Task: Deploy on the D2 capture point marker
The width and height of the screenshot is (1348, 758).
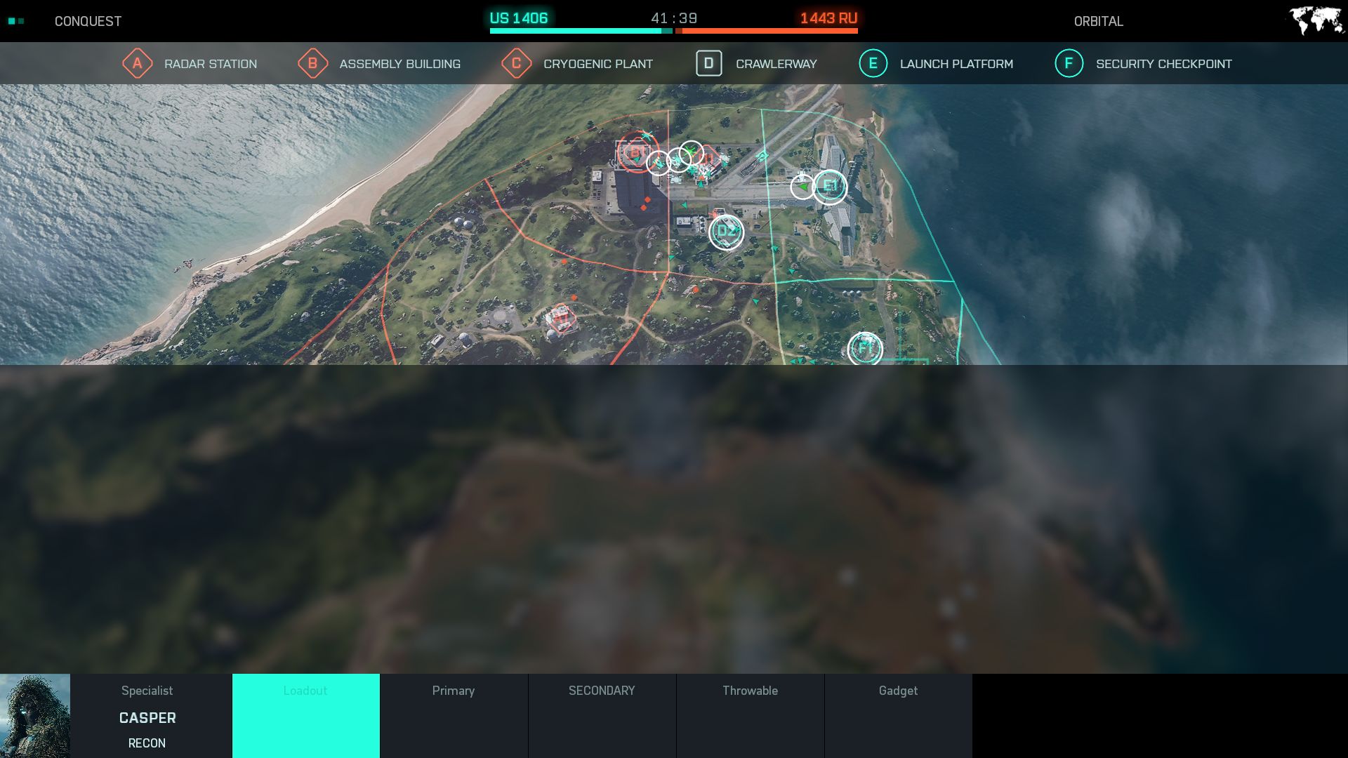Action: pos(726,232)
